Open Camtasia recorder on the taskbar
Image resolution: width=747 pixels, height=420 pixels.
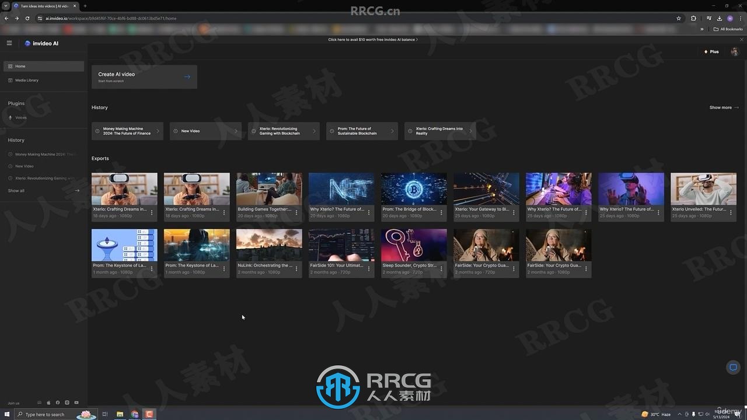point(149,414)
